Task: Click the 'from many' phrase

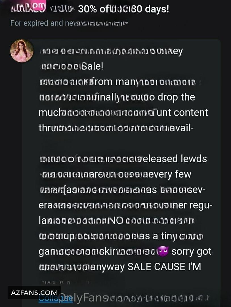Action: [115, 82]
